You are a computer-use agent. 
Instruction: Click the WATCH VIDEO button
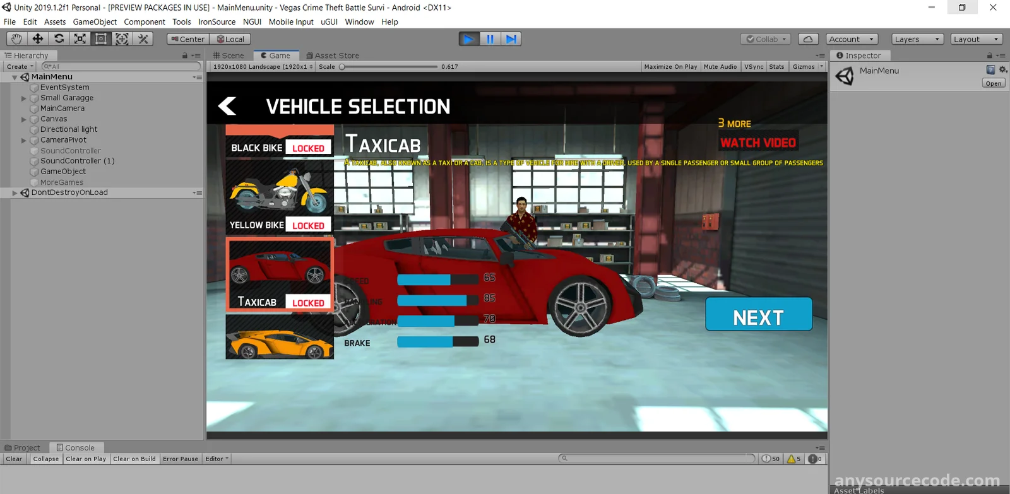pos(758,143)
